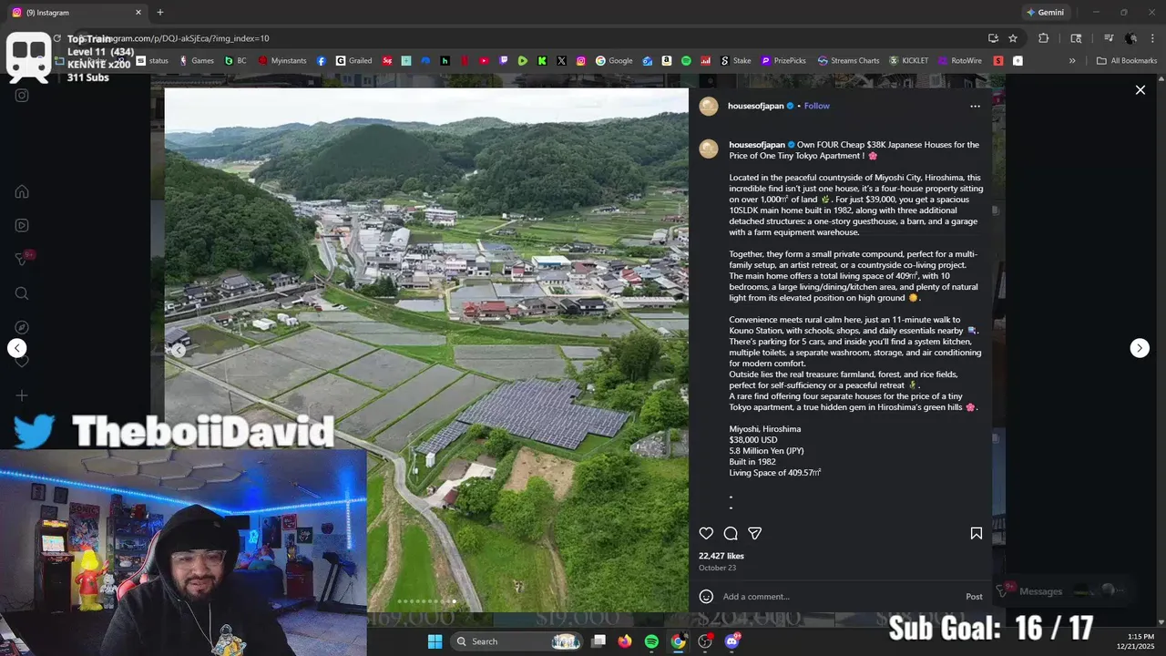Open the PrizePicks bookmark

tap(783, 61)
